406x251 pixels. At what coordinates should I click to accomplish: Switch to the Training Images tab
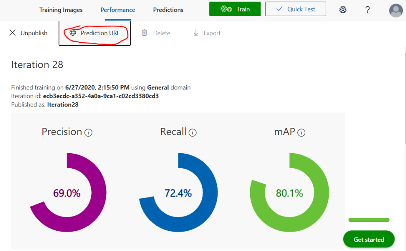61,10
